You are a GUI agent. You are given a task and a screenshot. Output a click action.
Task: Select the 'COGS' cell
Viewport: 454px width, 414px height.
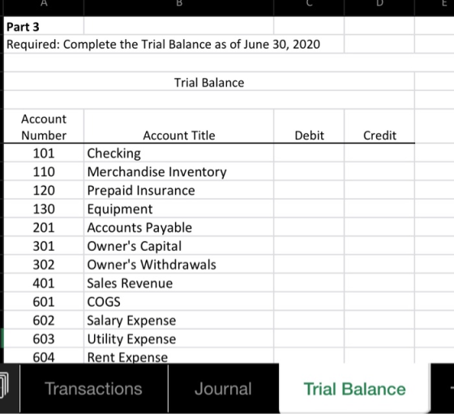178,301
